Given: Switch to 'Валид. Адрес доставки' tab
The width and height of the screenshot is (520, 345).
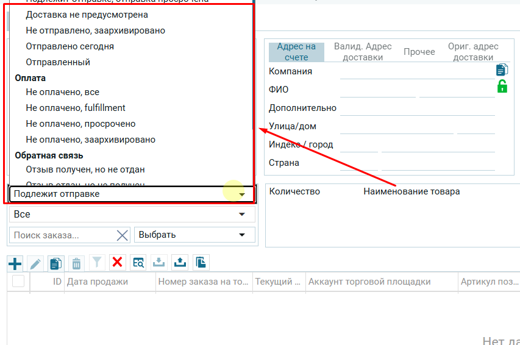Looking at the screenshot, I should [362, 52].
